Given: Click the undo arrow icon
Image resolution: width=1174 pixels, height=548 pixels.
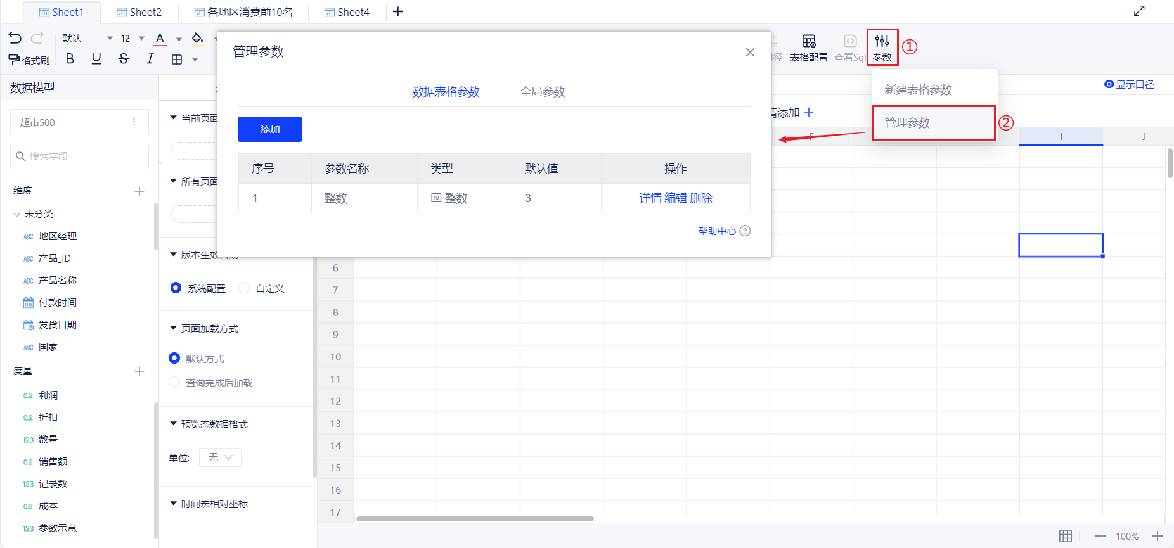Looking at the screenshot, I should [x=15, y=38].
